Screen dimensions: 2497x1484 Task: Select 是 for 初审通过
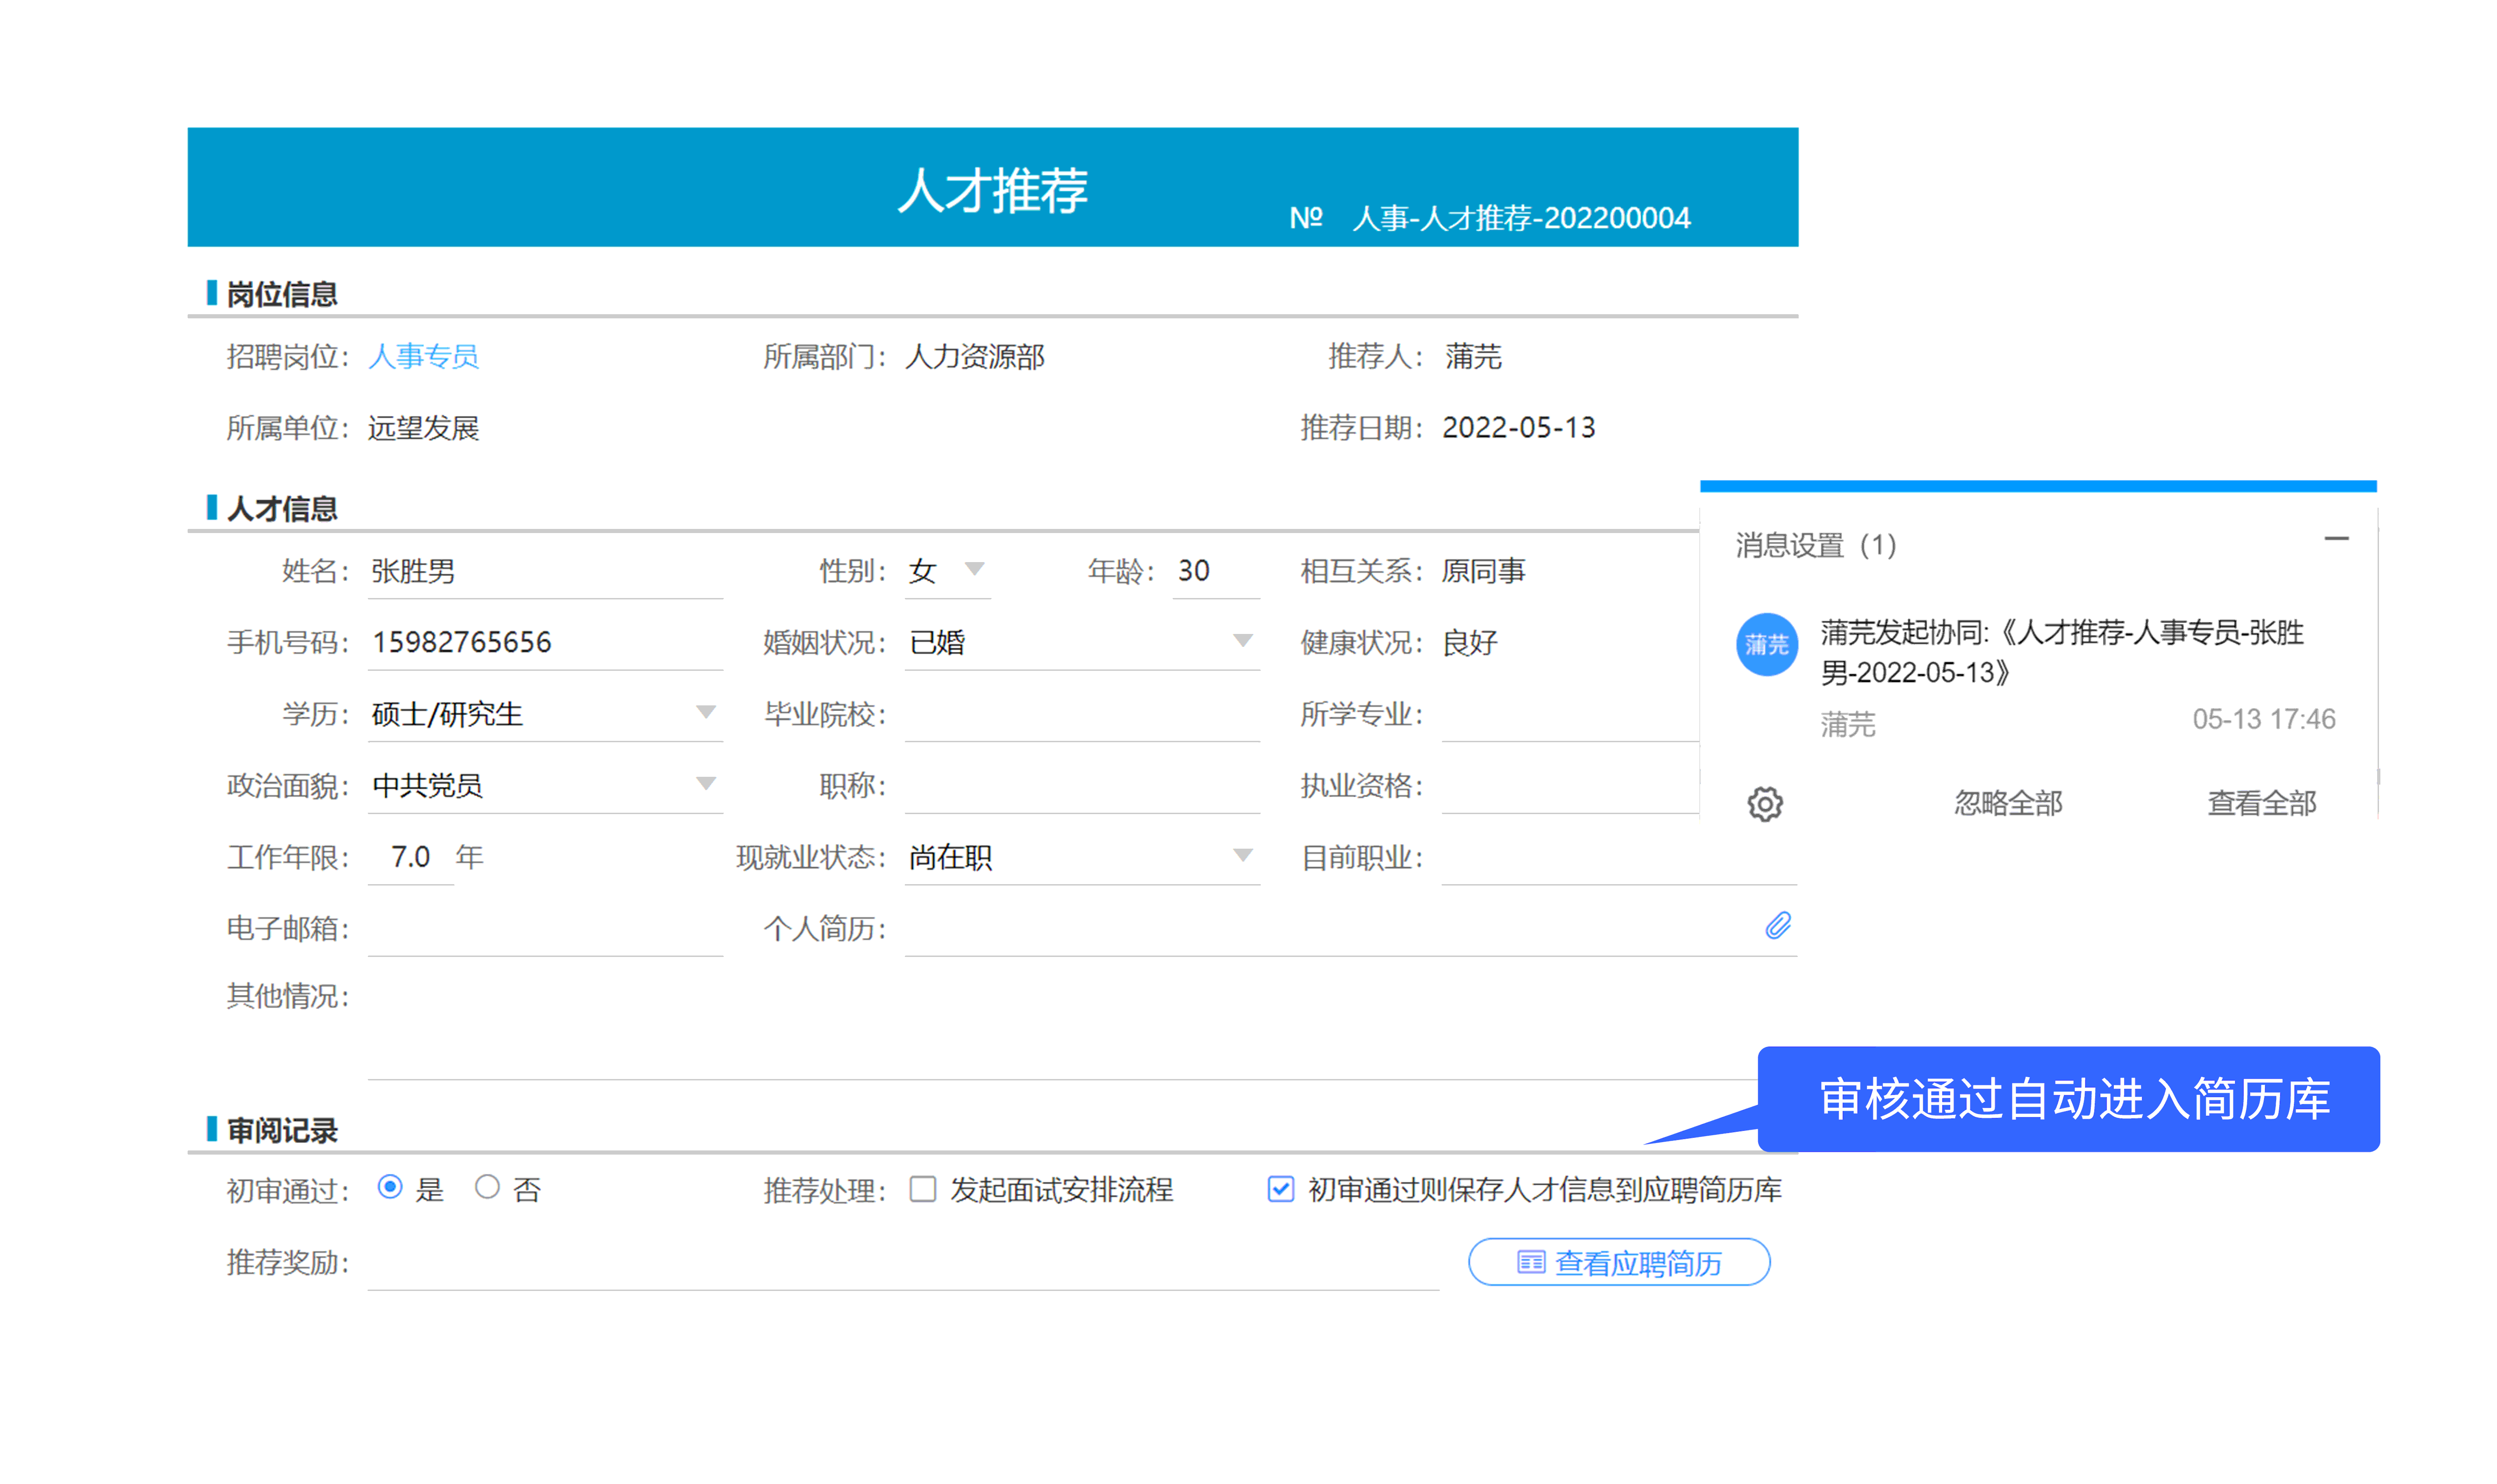coord(390,1187)
